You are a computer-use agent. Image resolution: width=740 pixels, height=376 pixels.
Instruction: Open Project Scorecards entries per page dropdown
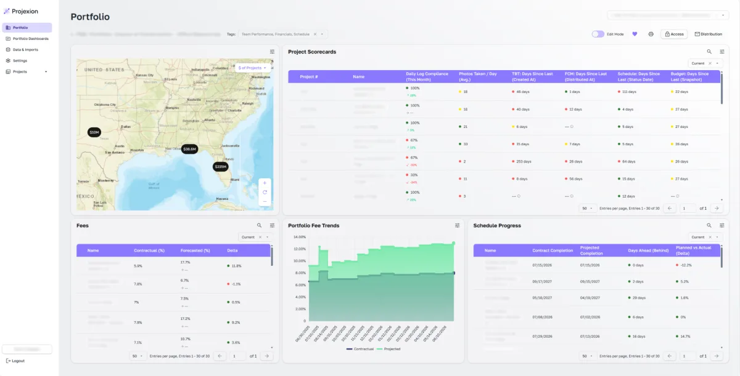[x=588, y=209]
